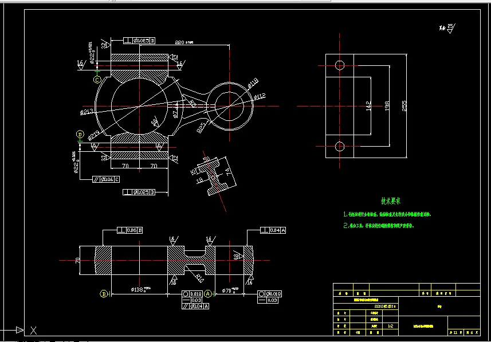The width and height of the screenshot is (491, 342).
Task: Select the perpendicularity frame 0.04 A
Action: (273, 230)
